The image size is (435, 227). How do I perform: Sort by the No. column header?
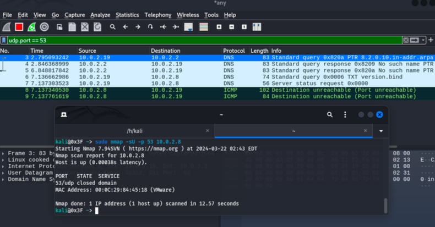point(14,51)
